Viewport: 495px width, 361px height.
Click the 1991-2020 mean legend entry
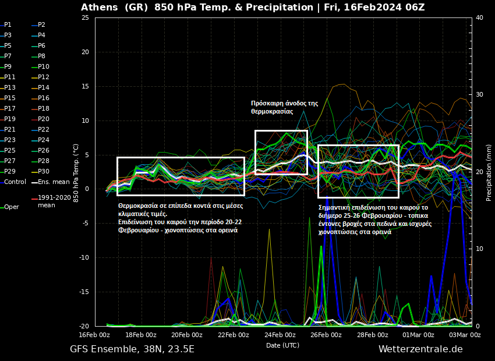coord(54,201)
